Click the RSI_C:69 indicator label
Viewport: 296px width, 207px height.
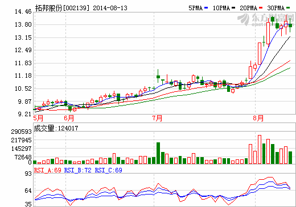[x=109, y=170]
